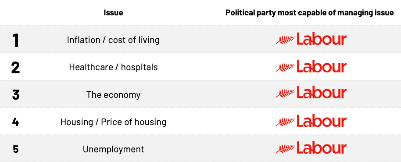Click the fern emblem in the Inflation row

285,40
